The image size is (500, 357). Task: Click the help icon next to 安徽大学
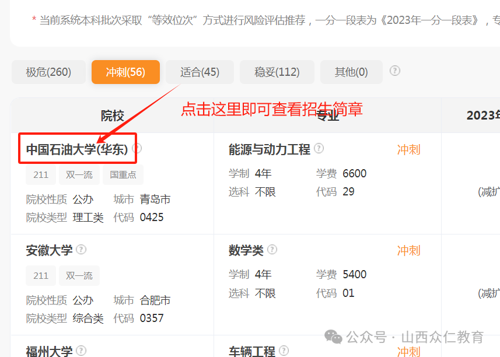coord(81,249)
